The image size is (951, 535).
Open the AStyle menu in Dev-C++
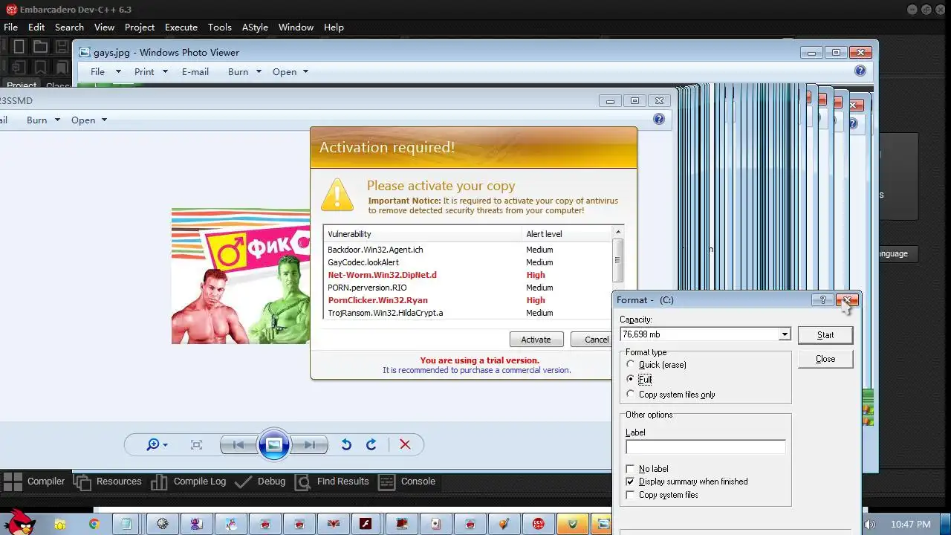tap(255, 27)
